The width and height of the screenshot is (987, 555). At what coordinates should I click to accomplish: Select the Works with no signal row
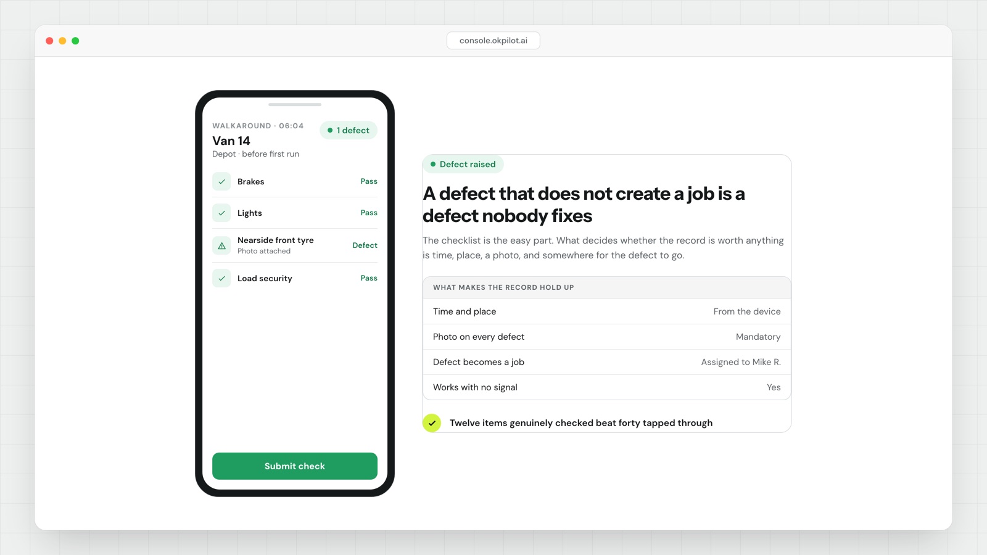(607, 387)
